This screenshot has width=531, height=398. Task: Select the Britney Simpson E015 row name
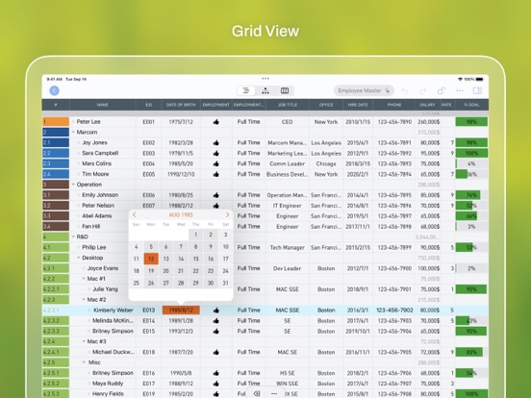pos(113,332)
